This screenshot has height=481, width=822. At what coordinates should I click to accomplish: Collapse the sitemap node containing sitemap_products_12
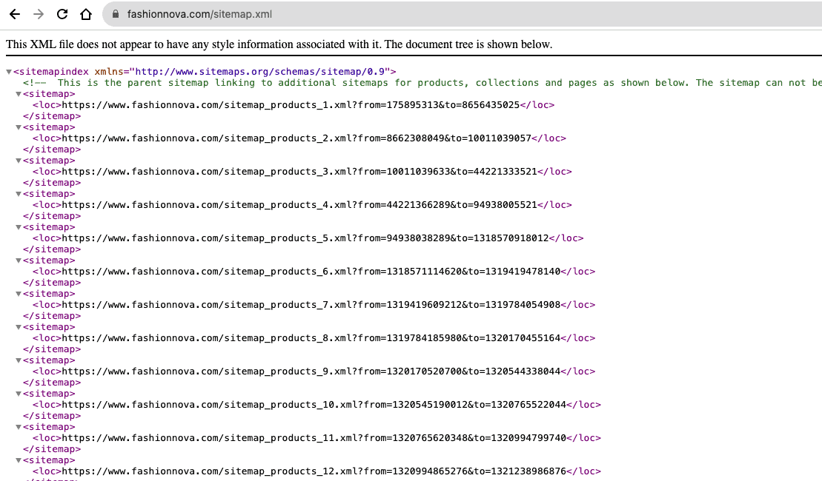[x=19, y=460]
